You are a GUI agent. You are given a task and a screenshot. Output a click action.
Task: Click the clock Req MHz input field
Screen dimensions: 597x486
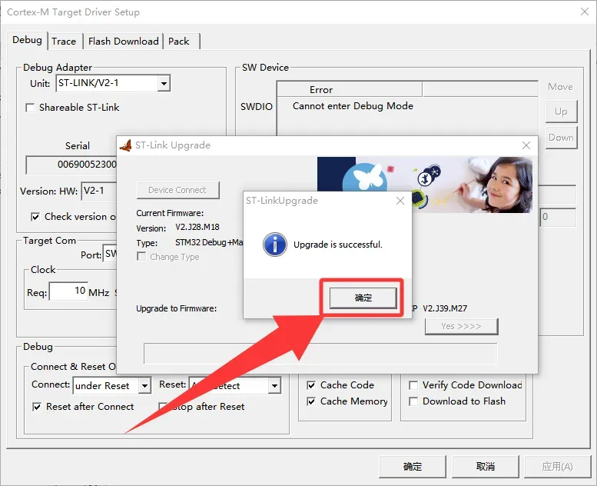point(68,291)
